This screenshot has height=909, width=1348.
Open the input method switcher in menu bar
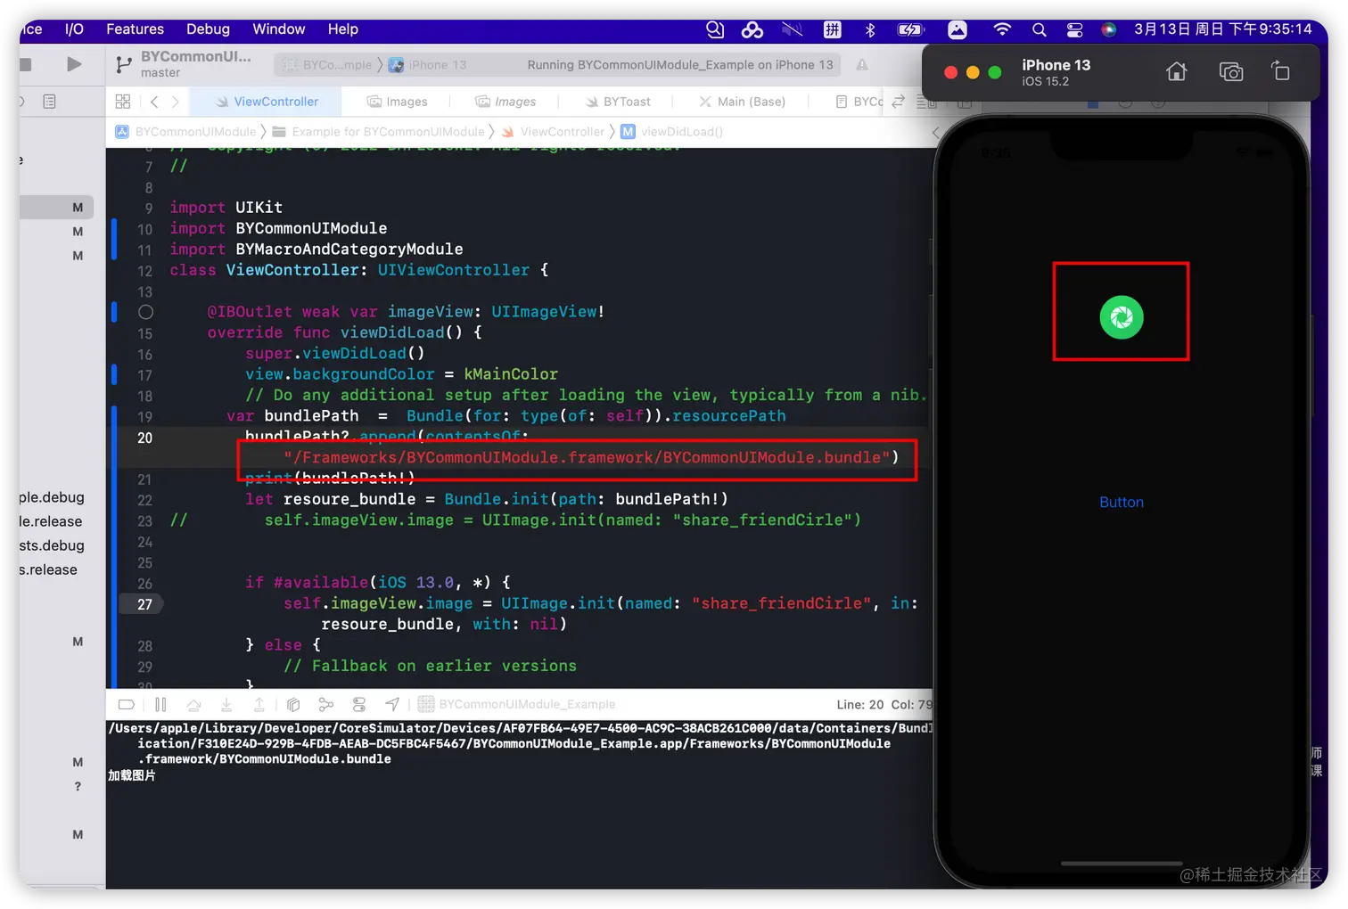(x=832, y=29)
